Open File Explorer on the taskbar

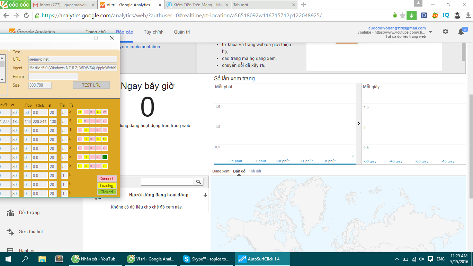(x=42, y=259)
